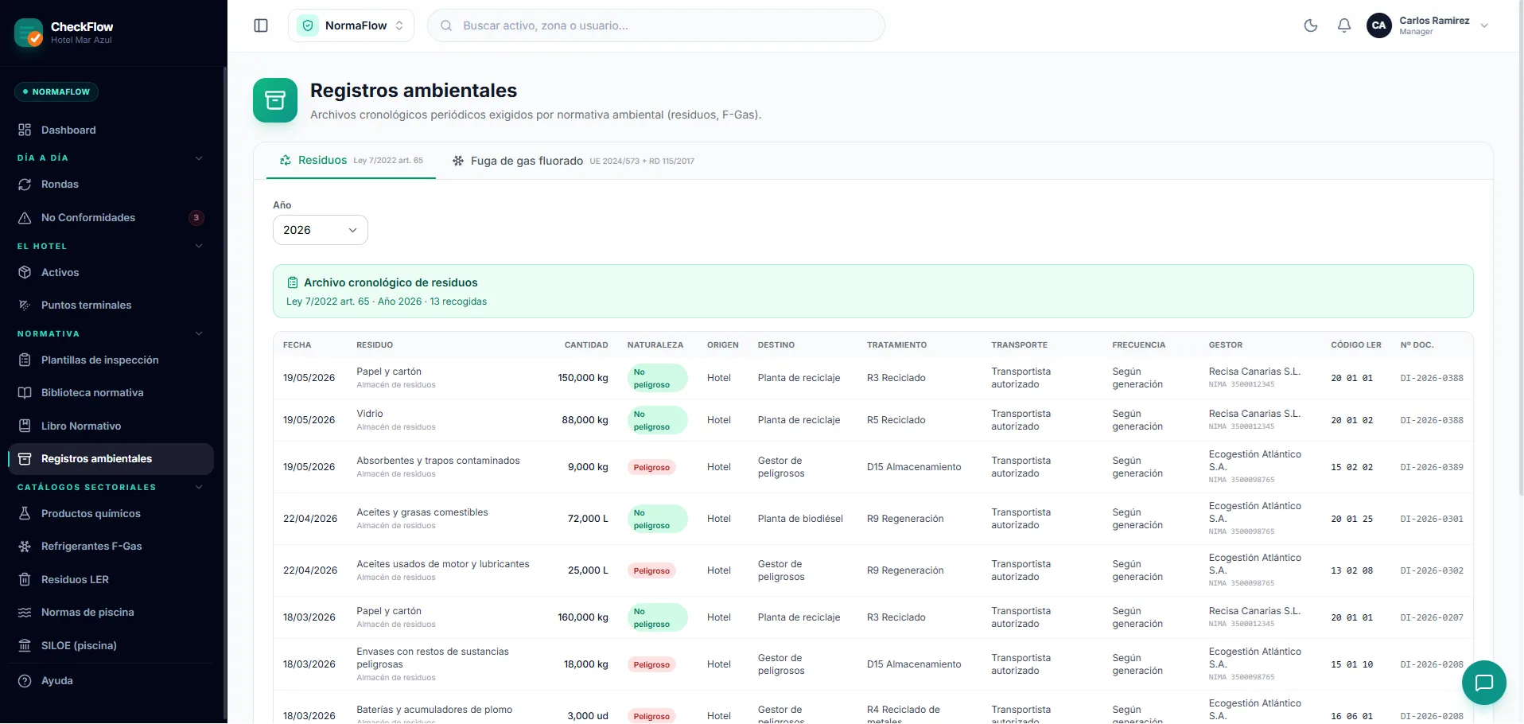Open Plantillas de inspección clipboard icon
The image size is (1524, 724).
pyautogui.click(x=25, y=360)
